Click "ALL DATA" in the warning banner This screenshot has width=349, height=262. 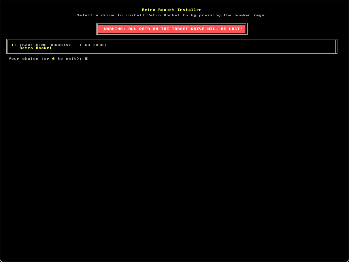pyautogui.click(x=139, y=29)
